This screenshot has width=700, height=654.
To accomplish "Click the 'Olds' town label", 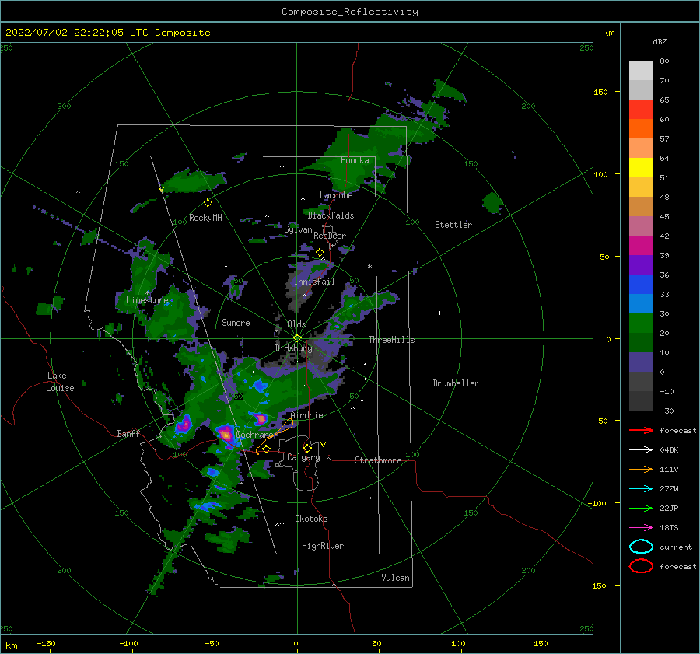I will click(x=296, y=324).
